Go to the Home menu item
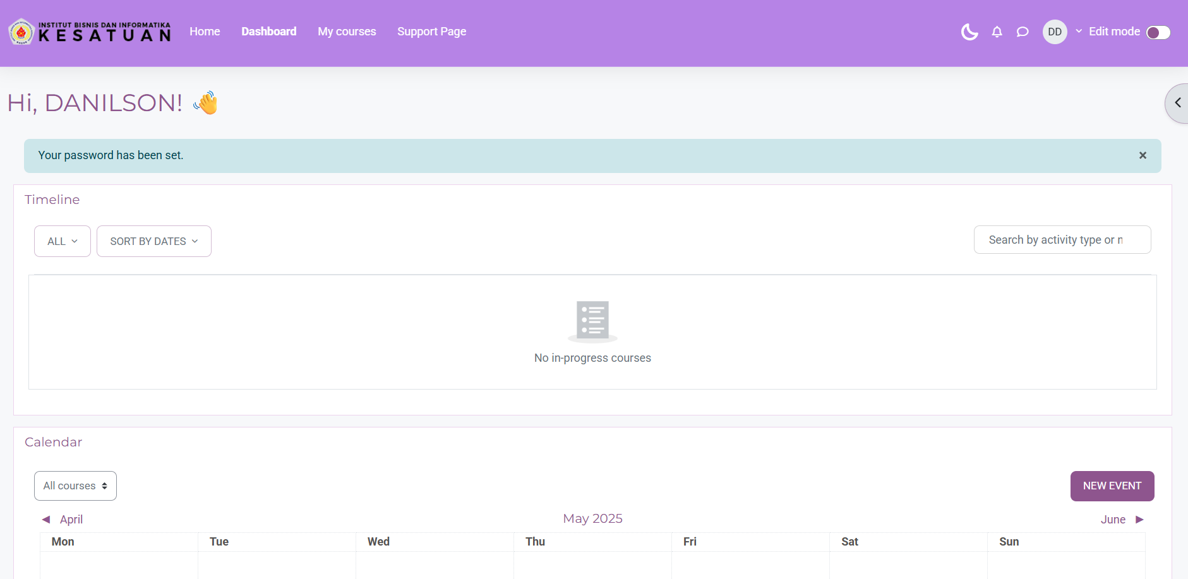Viewport: 1188px width, 579px height. (x=205, y=32)
